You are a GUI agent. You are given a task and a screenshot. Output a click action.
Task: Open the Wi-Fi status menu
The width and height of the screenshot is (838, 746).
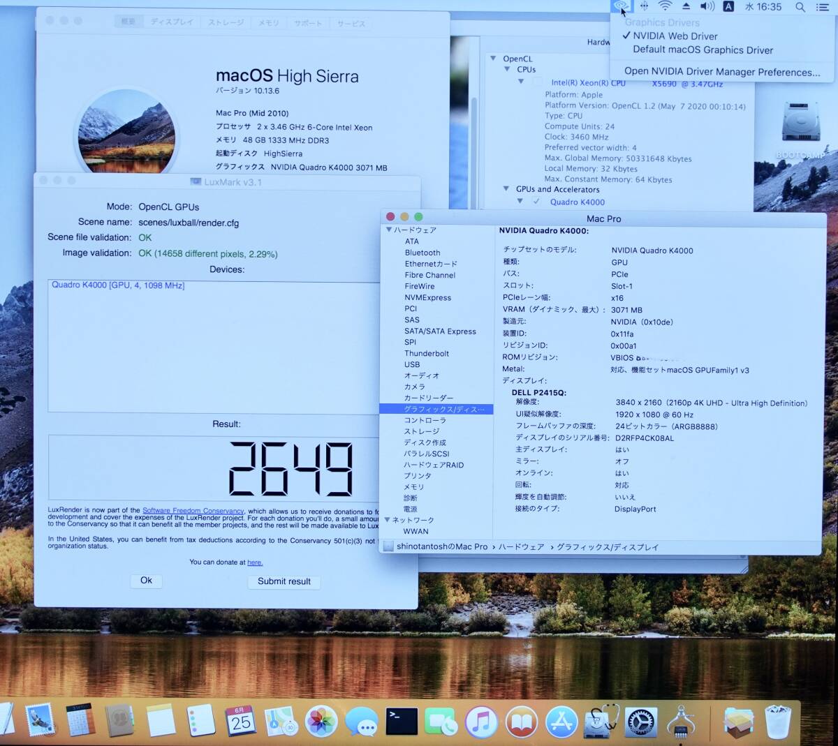666,6
